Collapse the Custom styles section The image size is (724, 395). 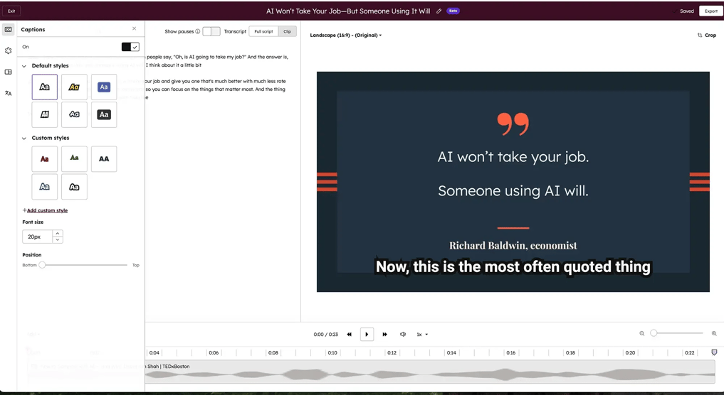(x=24, y=139)
